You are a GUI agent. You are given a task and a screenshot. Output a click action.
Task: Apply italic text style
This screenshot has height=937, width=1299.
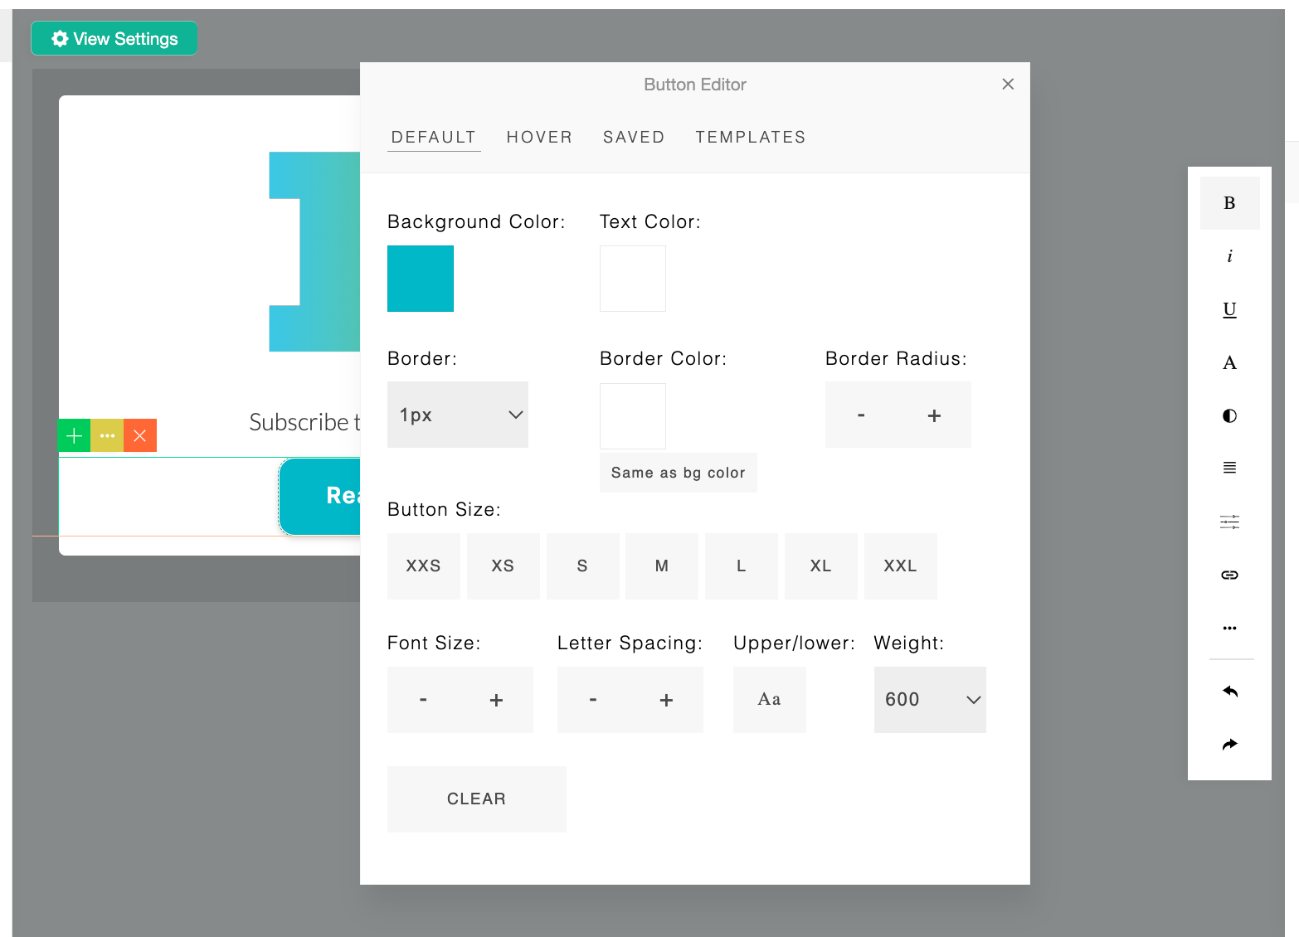1229,256
